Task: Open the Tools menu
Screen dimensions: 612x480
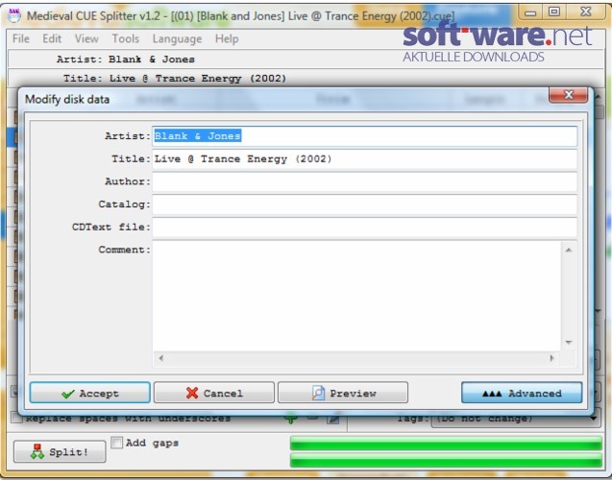Action: click(x=125, y=38)
